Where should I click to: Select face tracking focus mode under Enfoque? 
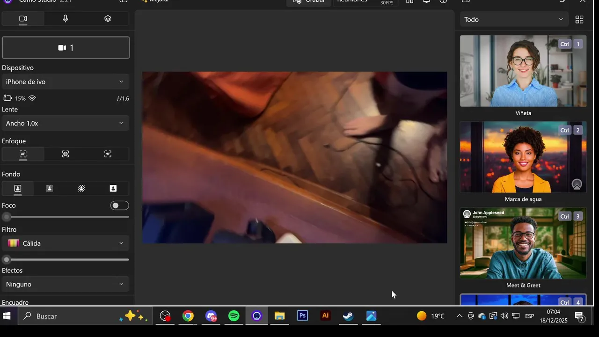66,154
